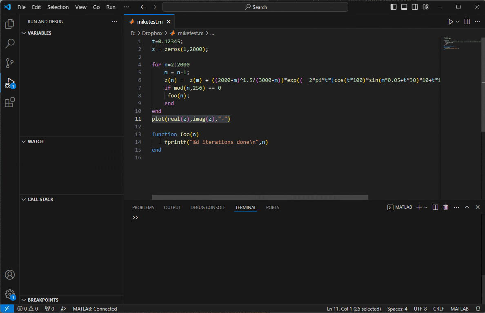
Task: Switch to the PROBLEMS tab
Action: point(143,207)
